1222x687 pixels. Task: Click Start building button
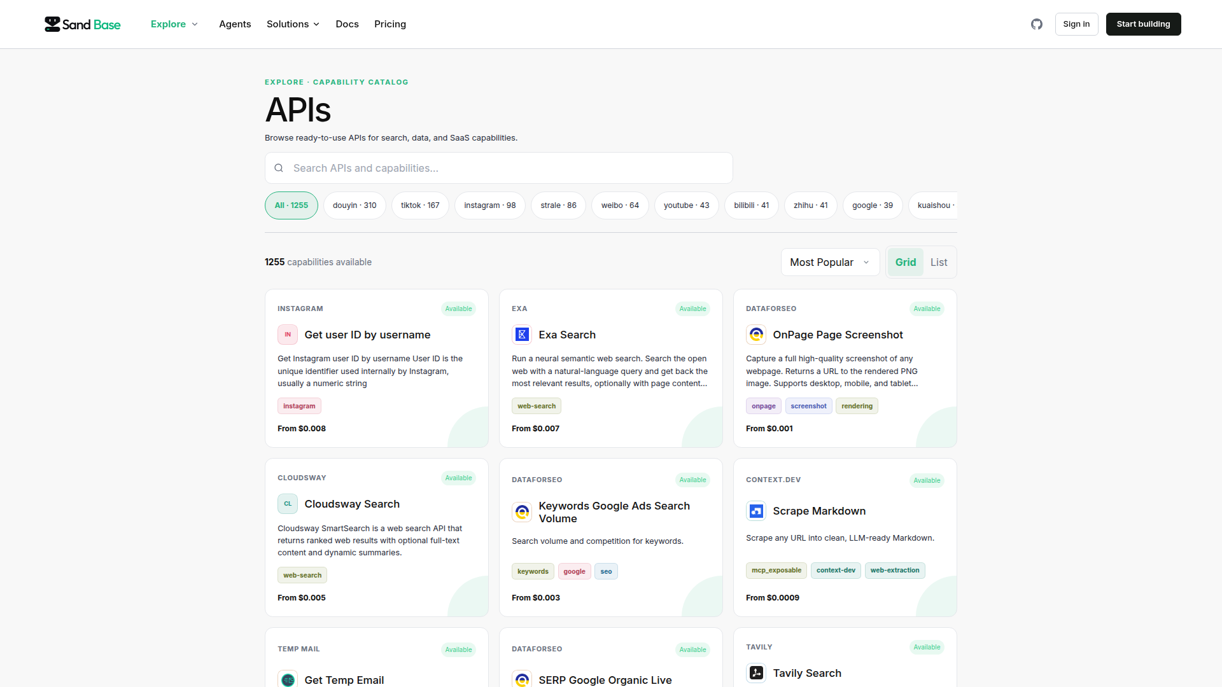coord(1143,24)
